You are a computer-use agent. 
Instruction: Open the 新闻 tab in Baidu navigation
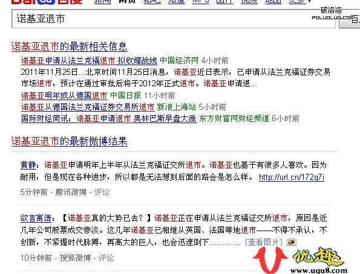tap(103, 2)
